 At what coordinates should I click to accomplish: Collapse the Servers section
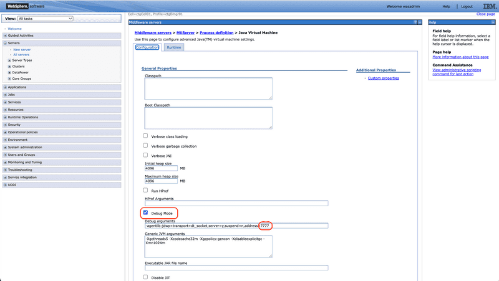[x=5, y=43]
